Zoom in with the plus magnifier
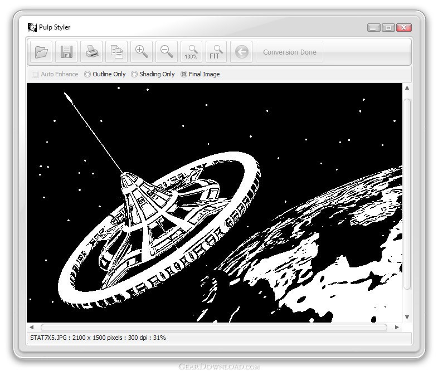The width and height of the screenshot is (438, 371). pos(142,52)
